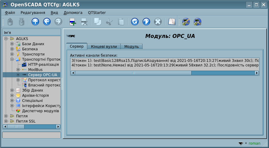Click the Спеціальні question mark icon
Image resolution: width=269 pixels, height=148 pixels.
tap(18, 101)
